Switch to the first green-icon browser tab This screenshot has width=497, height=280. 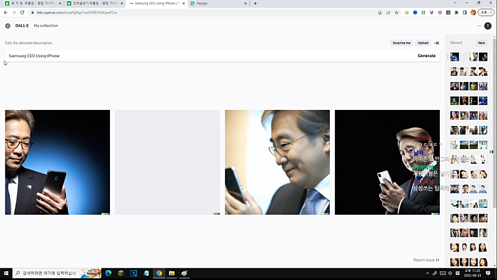pyautogui.click(x=33, y=4)
